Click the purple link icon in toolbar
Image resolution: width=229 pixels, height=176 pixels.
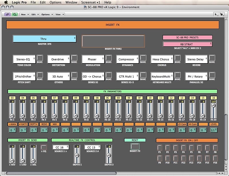point(7,15)
